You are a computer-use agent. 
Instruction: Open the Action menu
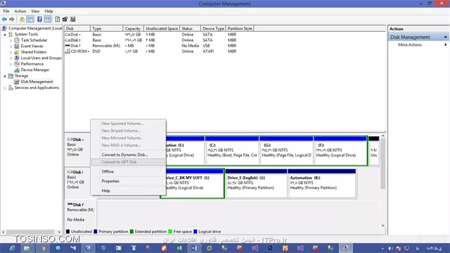click(x=20, y=11)
